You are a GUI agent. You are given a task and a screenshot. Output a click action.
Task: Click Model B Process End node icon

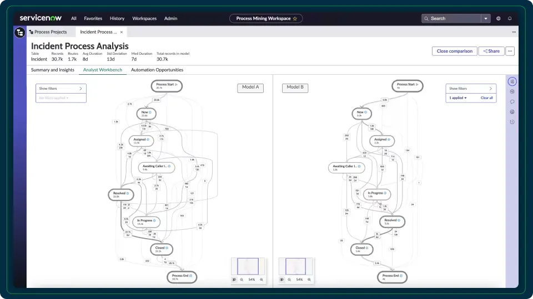(x=401, y=276)
